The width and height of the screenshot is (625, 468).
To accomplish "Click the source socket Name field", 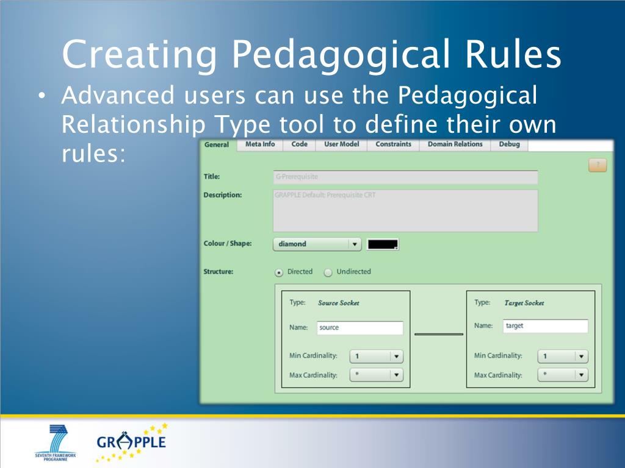I will (x=360, y=328).
